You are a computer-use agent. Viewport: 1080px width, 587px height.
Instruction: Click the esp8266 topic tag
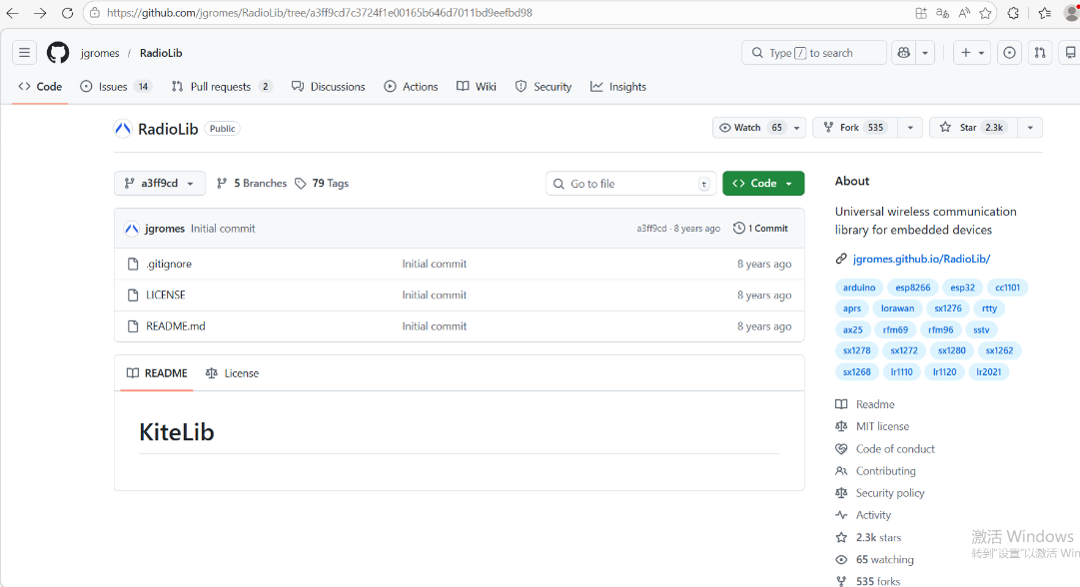[x=912, y=288]
